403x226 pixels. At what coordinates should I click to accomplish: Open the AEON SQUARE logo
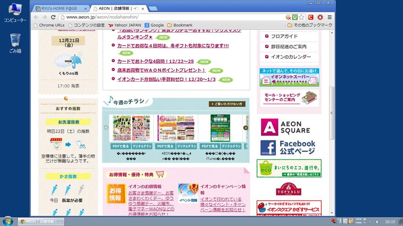286,127
